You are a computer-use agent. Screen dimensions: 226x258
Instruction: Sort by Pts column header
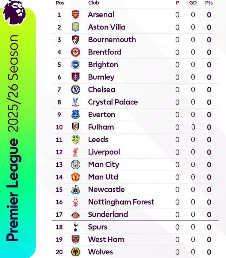[209, 3]
